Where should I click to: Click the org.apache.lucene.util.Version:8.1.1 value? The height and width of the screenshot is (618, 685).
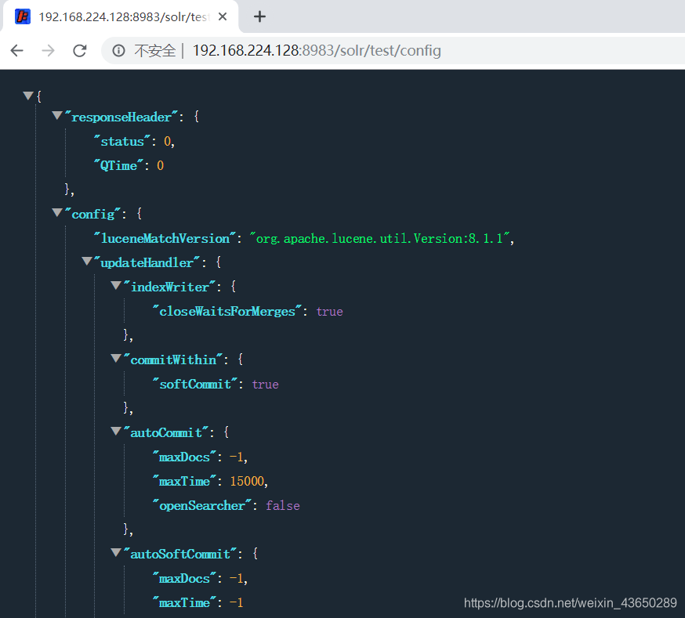coord(379,238)
